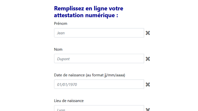
Task: Click 'attestation numérique' in the heading
Action: click(85, 15)
